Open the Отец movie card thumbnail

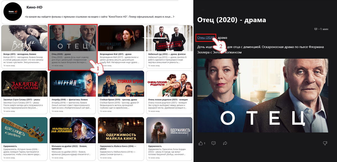[73, 38]
